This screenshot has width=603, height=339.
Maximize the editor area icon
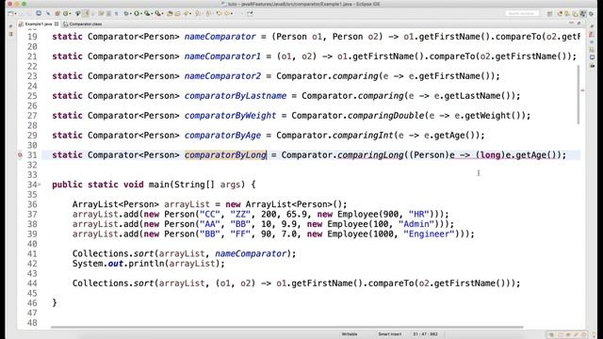[579, 23]
